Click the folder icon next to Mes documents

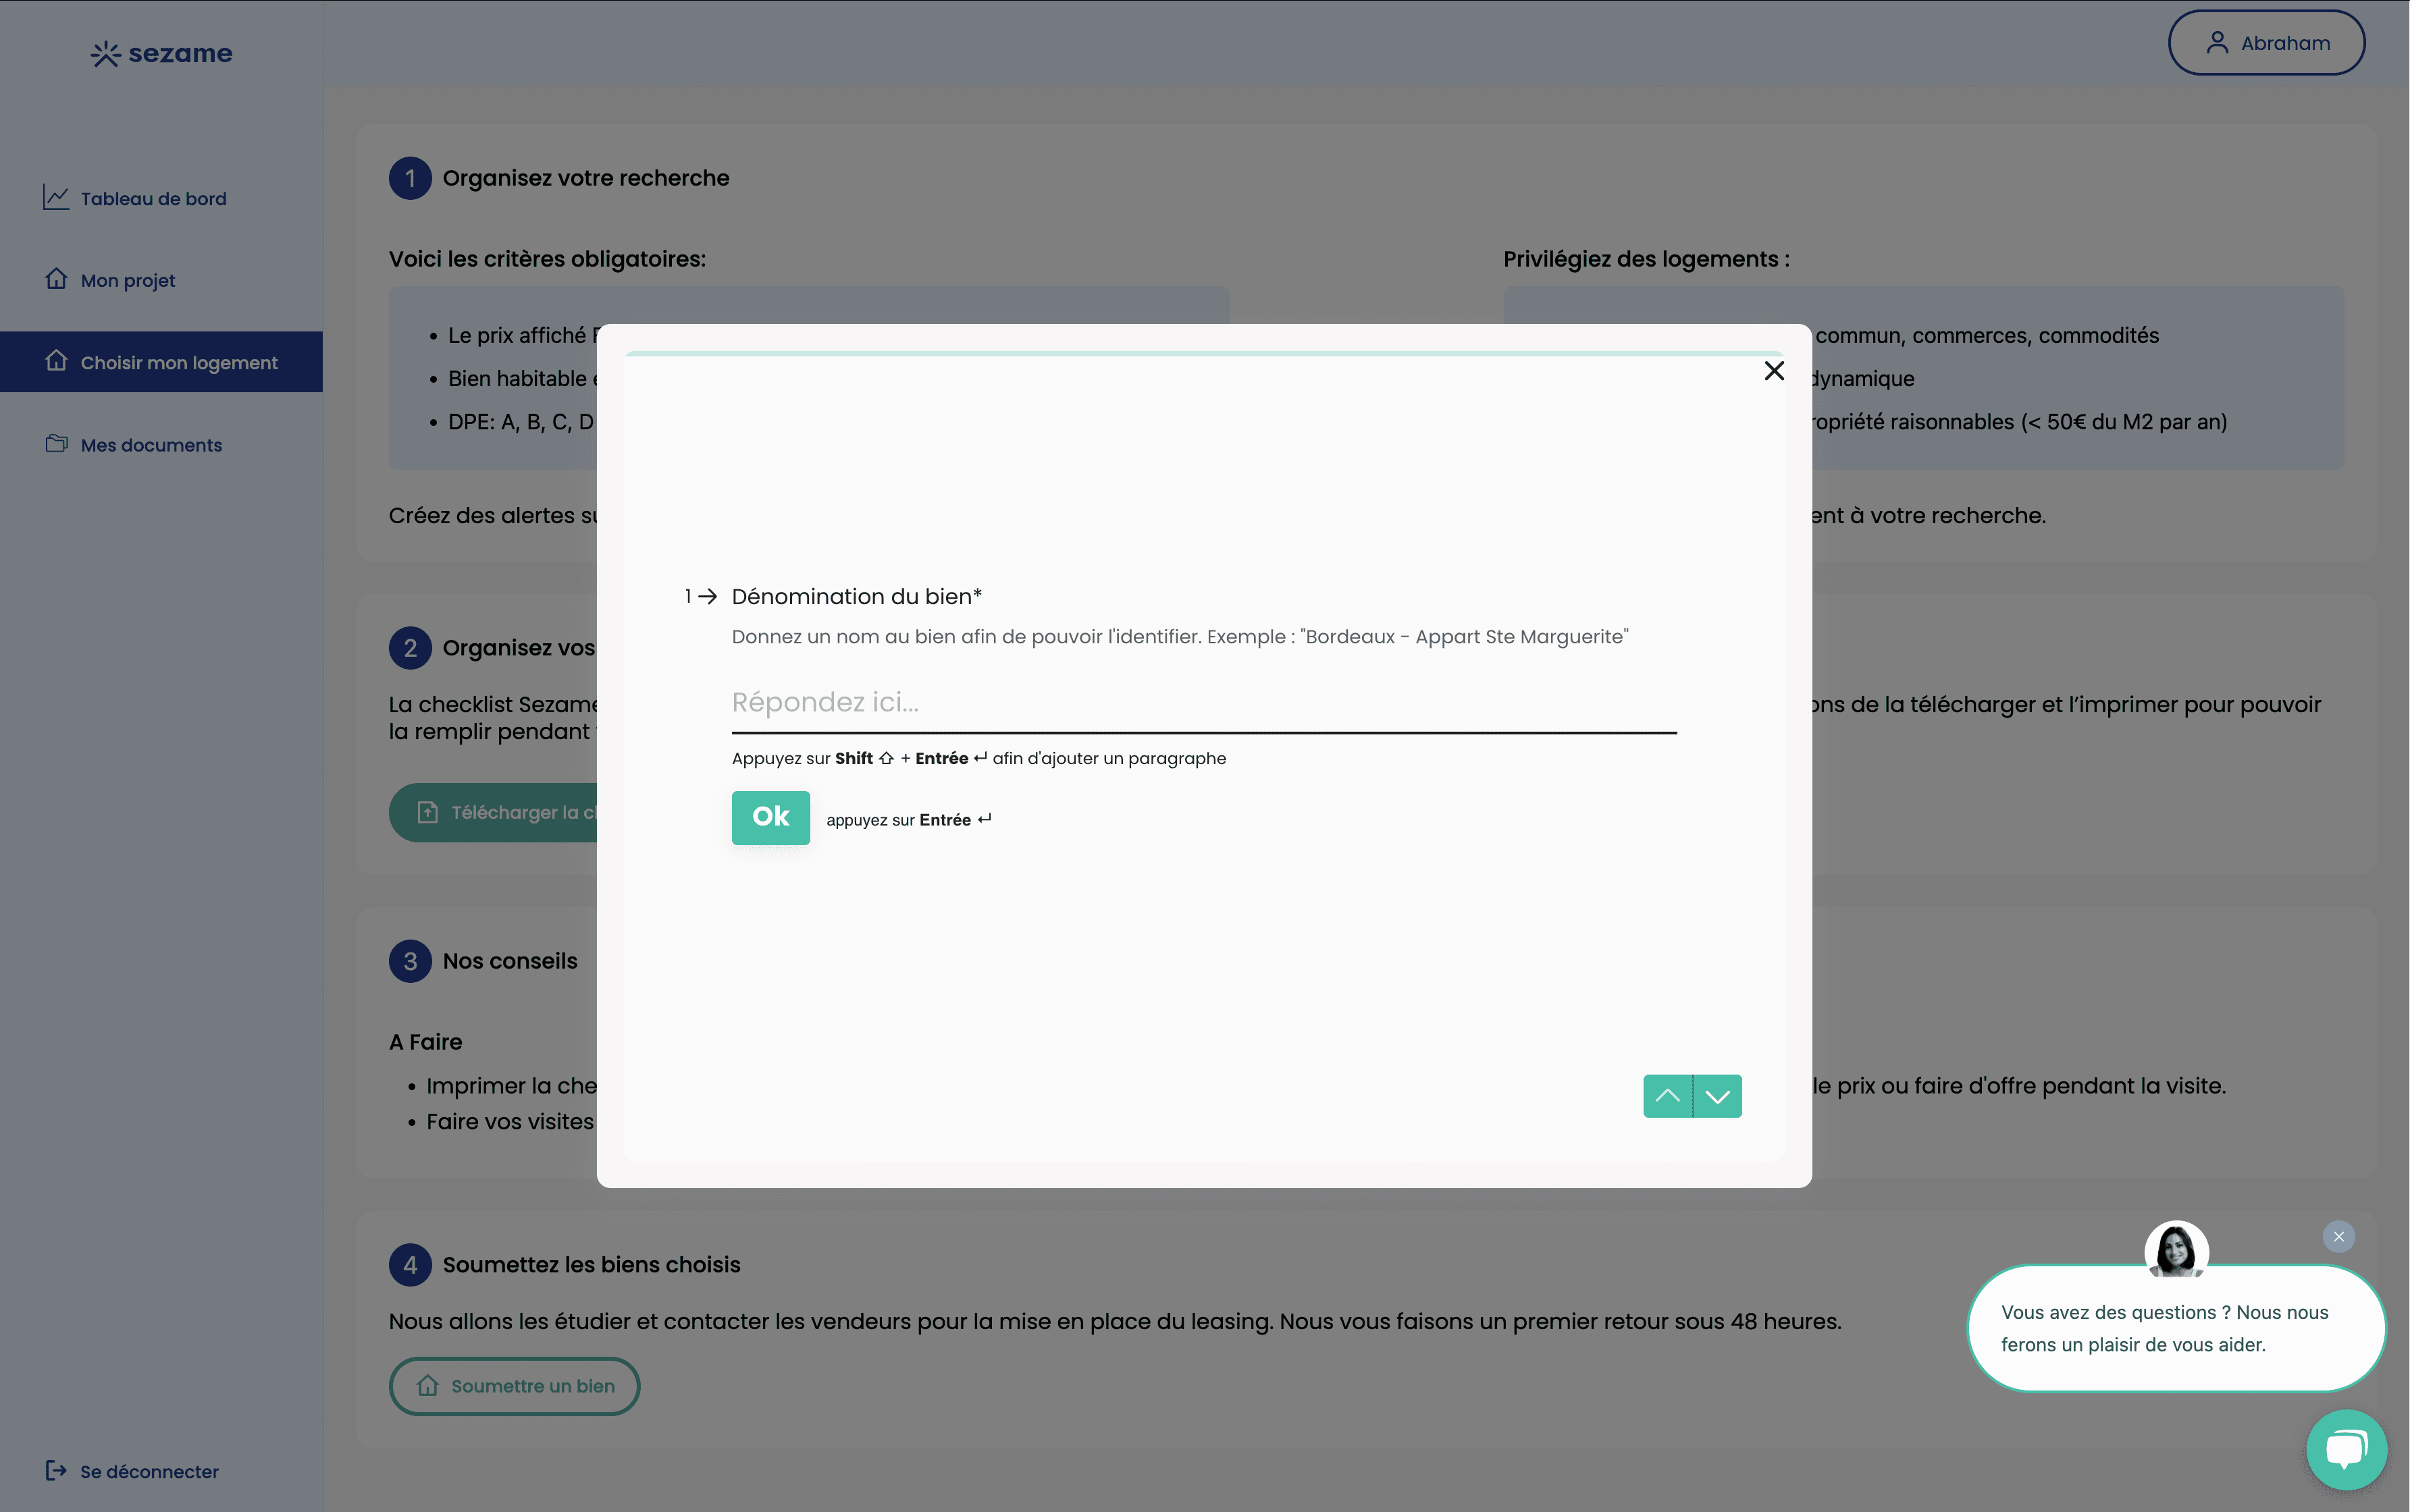[57, 443]
